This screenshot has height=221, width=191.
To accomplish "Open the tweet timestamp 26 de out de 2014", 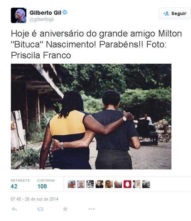I will point(35,199).
